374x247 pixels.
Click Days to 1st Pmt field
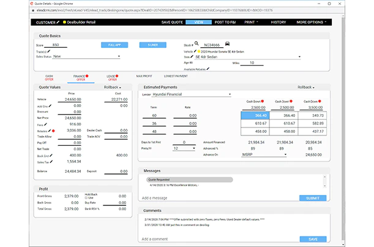(184, 142)
